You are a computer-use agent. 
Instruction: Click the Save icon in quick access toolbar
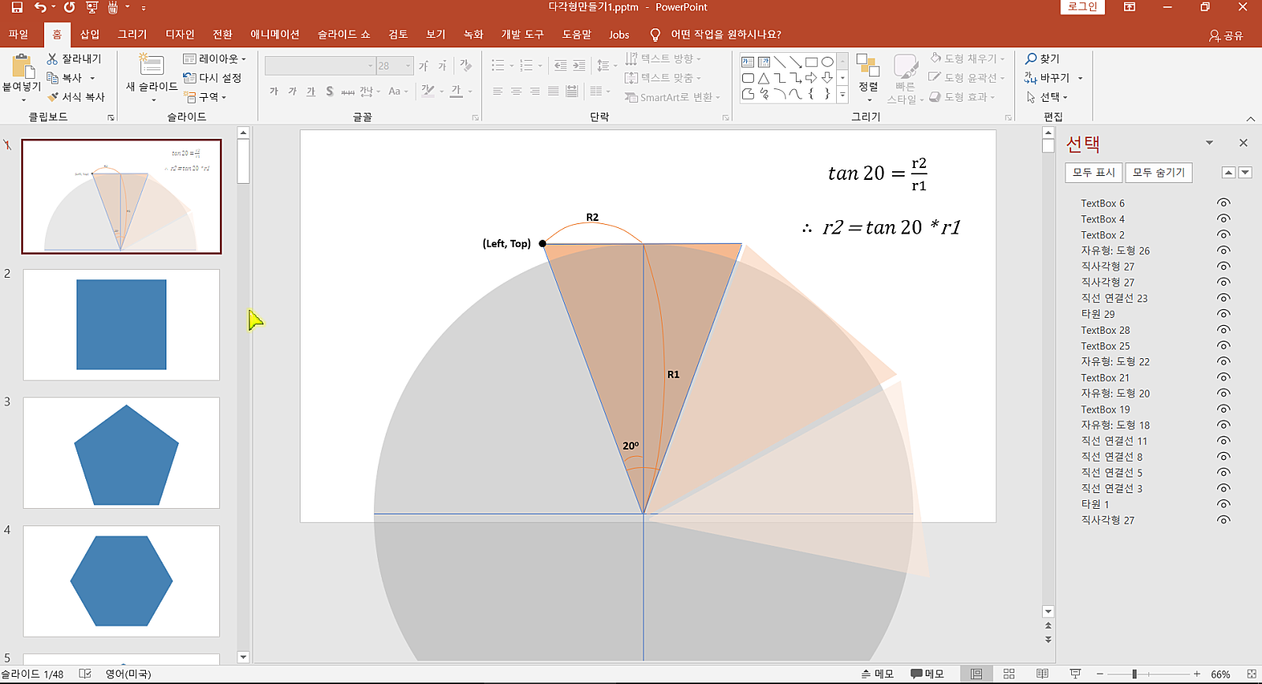17,7
